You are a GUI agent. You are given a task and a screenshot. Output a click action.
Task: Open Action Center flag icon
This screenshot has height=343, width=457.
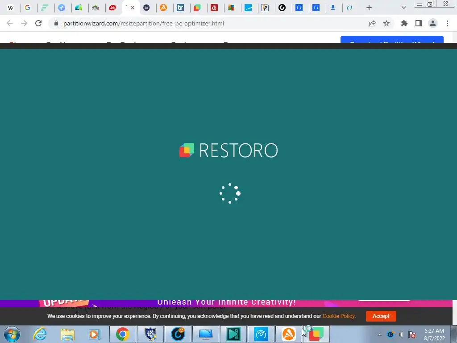click(x=412, y=335)
